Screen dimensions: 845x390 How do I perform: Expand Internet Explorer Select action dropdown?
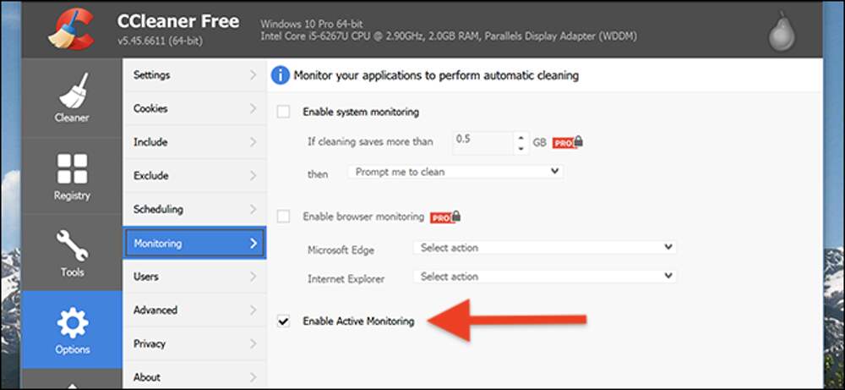coord(545,277)
